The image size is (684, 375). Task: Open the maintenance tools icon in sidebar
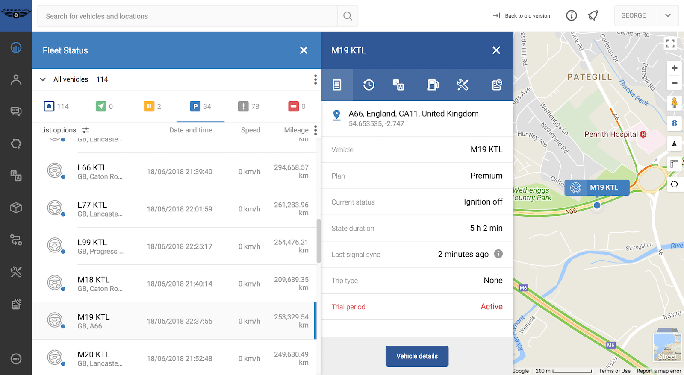click(16, 272)
